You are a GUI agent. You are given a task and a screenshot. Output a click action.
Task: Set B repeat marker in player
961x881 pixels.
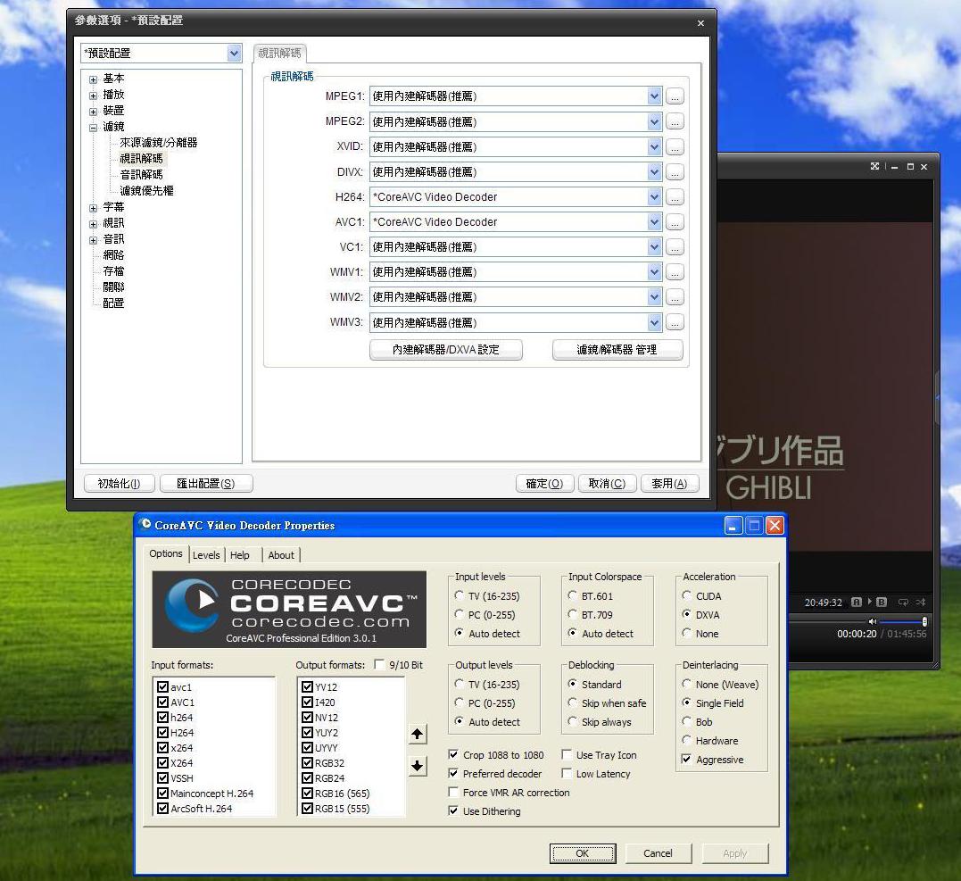(882, 602)
